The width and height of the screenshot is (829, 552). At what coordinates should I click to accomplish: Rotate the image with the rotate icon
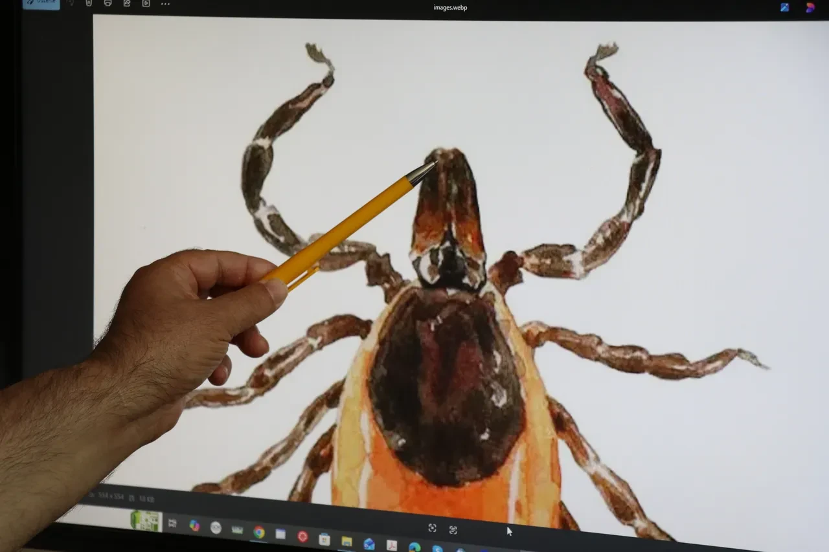pos(70,3)
